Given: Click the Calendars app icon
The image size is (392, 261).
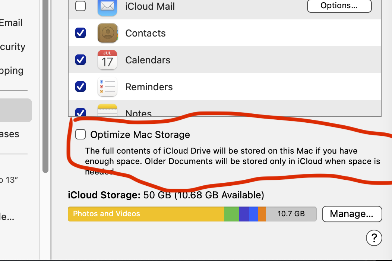Looking at the screenshot, I should pyautogui.click(x=107, y=60).
